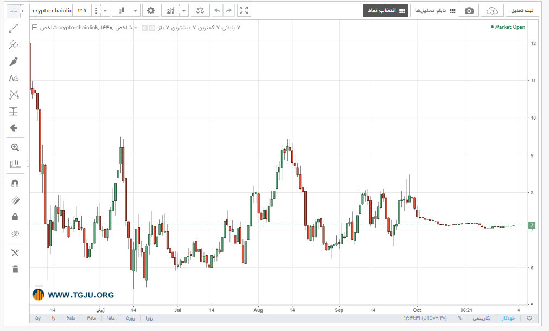Screen dimensions: 549x331
Task: Activate the zoom in tool
Action: point(15,147)
